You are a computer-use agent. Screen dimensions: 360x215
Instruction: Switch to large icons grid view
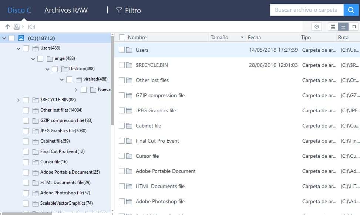click(333, 27)
